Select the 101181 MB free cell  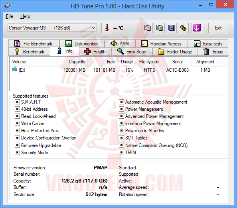[x=104, y=70]
